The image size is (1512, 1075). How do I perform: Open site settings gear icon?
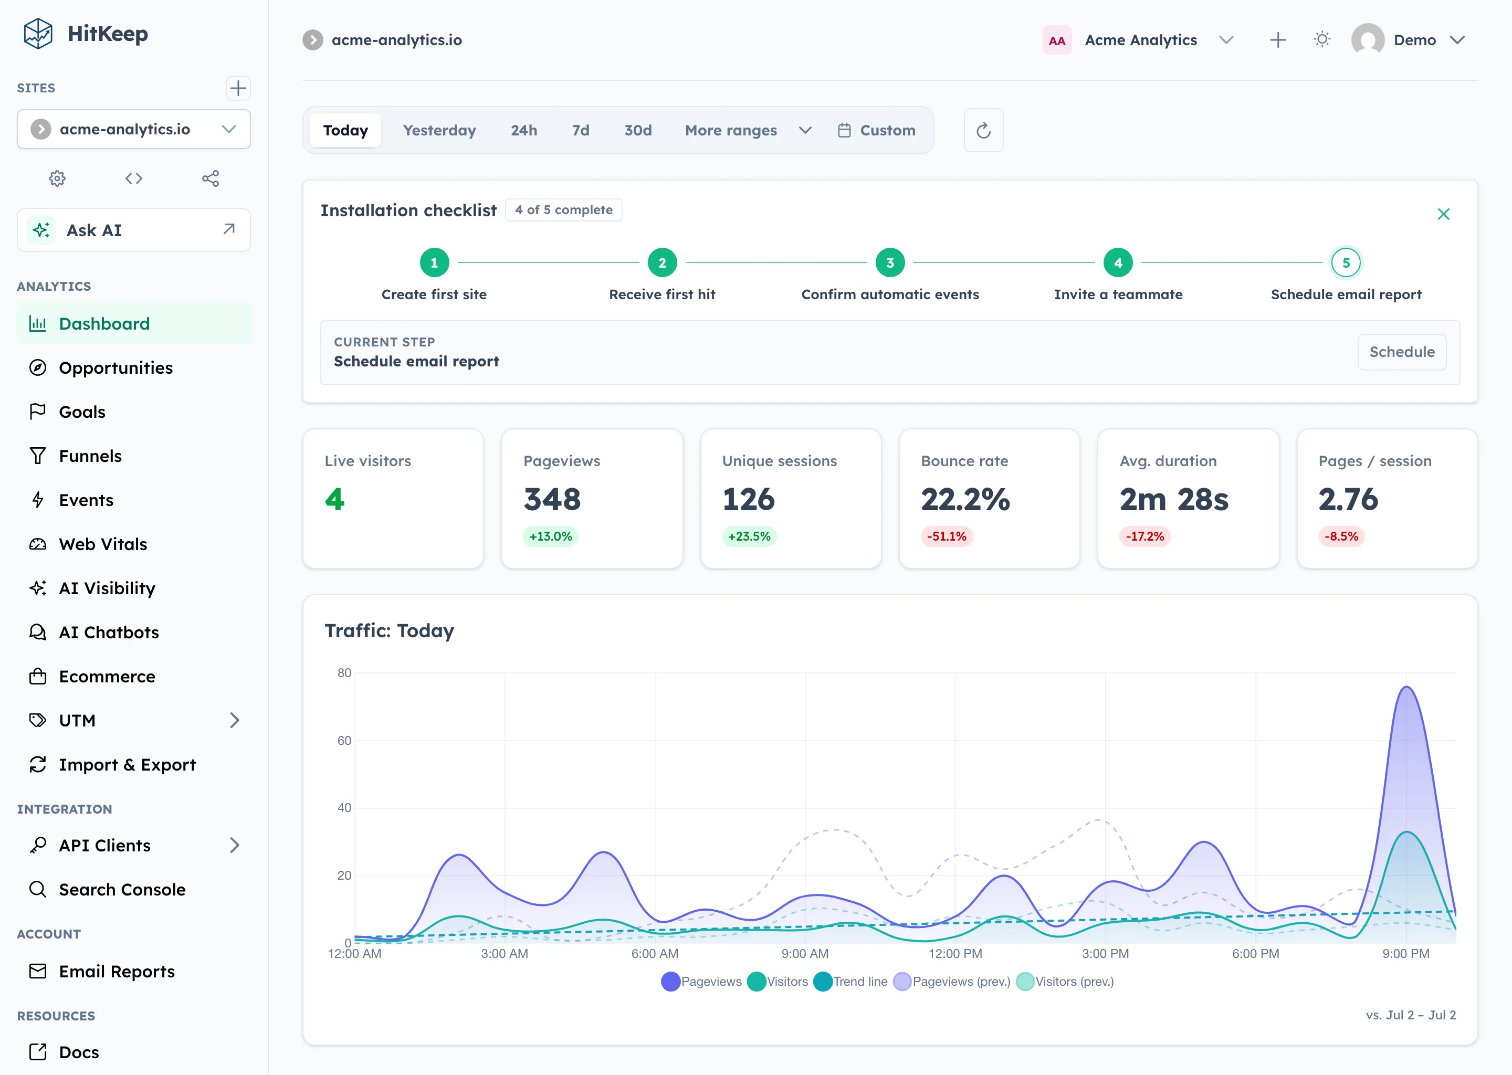point(58,178)
